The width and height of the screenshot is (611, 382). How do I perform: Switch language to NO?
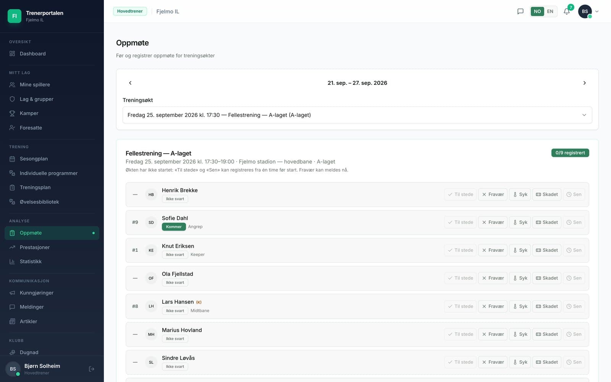coord(537,11)
